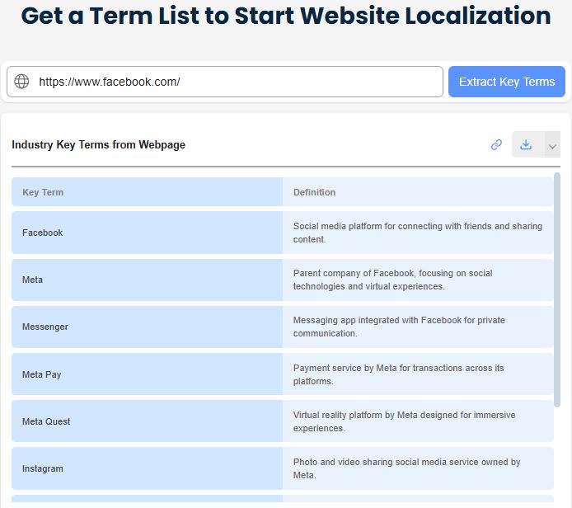This screenshot has width=572, height=508.
Task: Select the Meta Pay key term cell
Action: [147, 374]
